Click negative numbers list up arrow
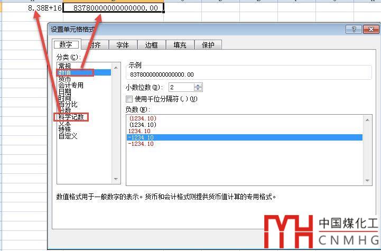This screenshot has width=381, height=251. pos(367,120)
